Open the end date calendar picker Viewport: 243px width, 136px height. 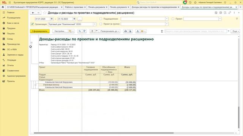coord(74,19)
